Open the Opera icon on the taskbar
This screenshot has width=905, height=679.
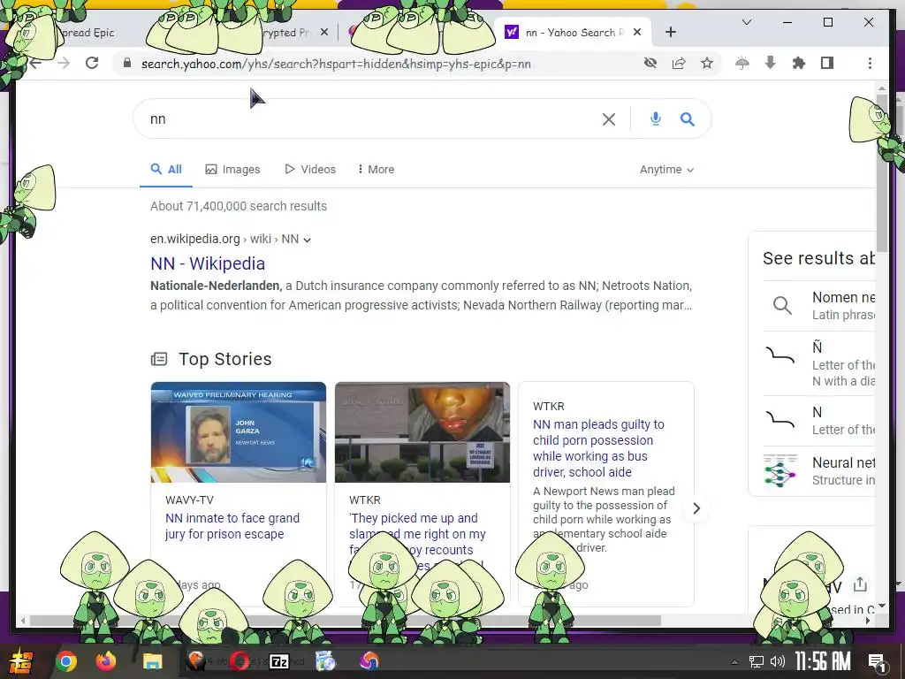click(x=240, y=661)
